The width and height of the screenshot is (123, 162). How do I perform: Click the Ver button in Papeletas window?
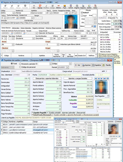(x=78, y=65)
